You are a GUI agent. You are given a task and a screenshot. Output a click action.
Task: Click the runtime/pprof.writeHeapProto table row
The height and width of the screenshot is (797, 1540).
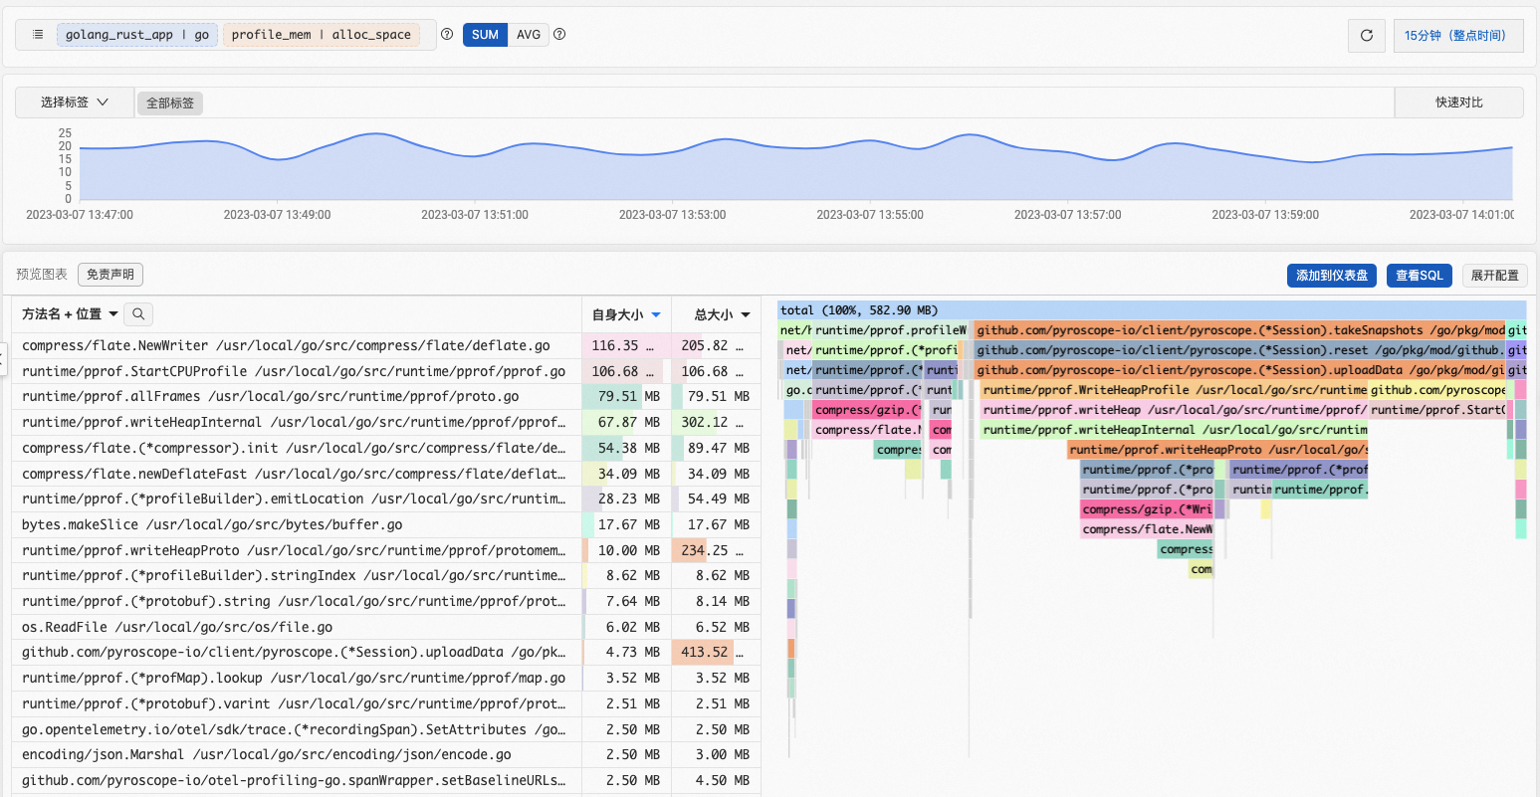(x=386, y=550)
